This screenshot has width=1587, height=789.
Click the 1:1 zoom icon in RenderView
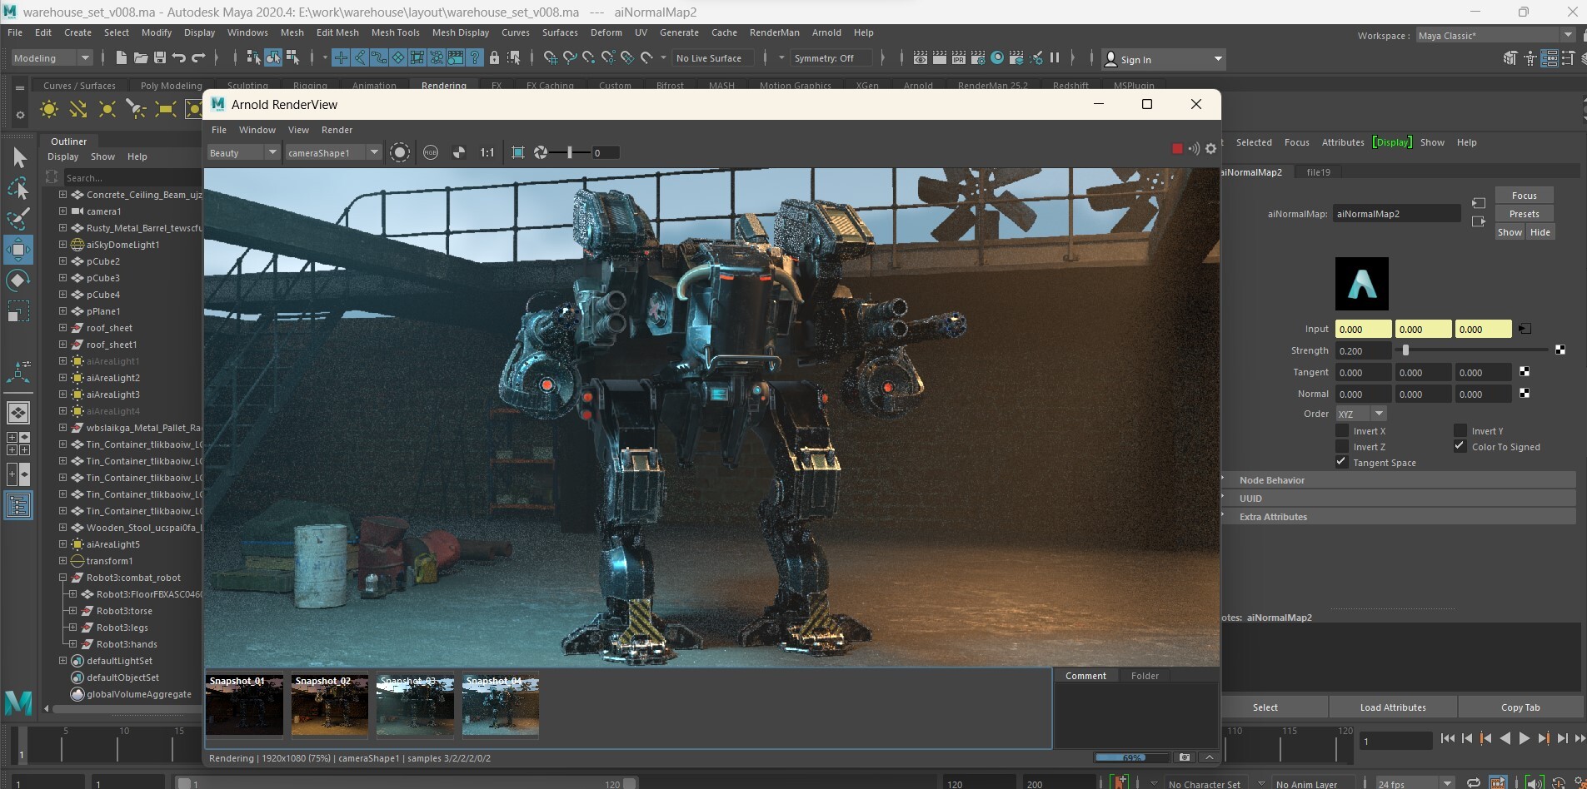point(487,152)
